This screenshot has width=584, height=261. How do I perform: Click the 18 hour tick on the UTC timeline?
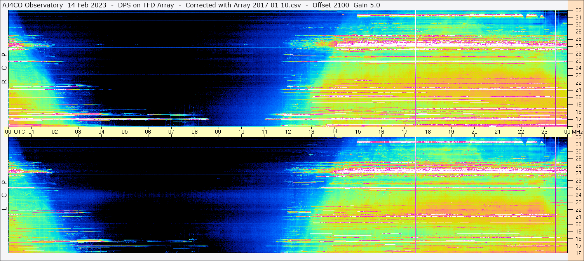click(428, 132)
